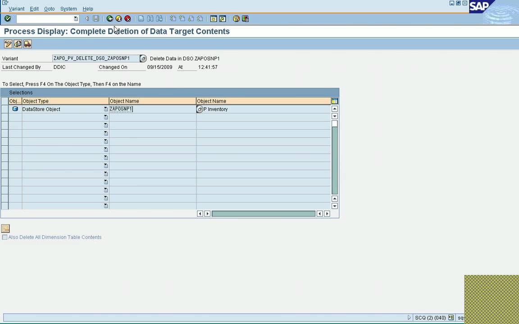This screenshot has width=519, height=324.
Task: Click the SAP window menu icon above Variant
Action: point(5,3)
